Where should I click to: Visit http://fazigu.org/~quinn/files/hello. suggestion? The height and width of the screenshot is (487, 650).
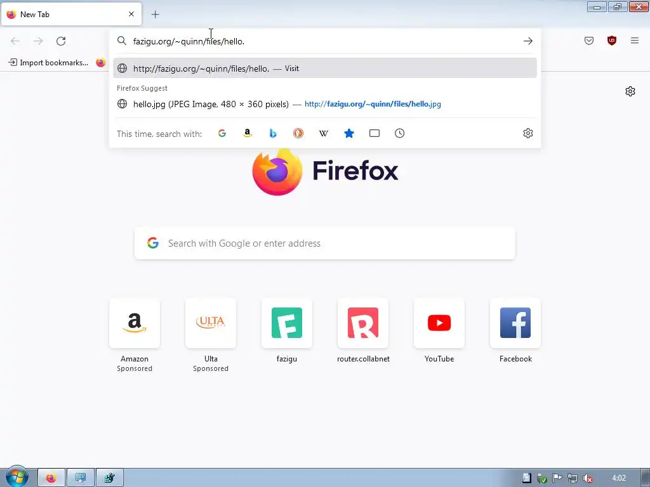325,68
